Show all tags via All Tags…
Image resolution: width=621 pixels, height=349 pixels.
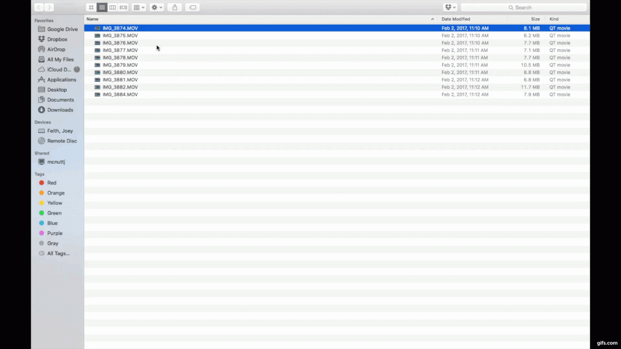click(x=58, y=253)
